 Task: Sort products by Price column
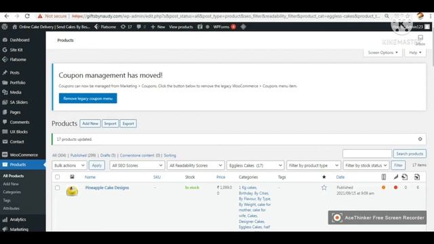[220, 177]
